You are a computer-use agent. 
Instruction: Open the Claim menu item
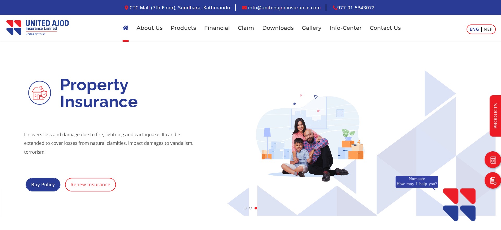pos(246,28)
